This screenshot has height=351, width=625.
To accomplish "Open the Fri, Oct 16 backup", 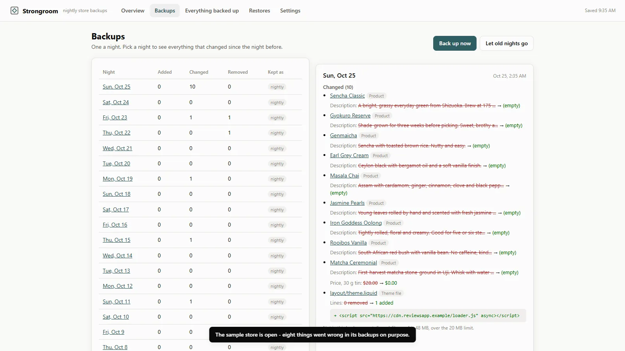I will pos(115,225).
